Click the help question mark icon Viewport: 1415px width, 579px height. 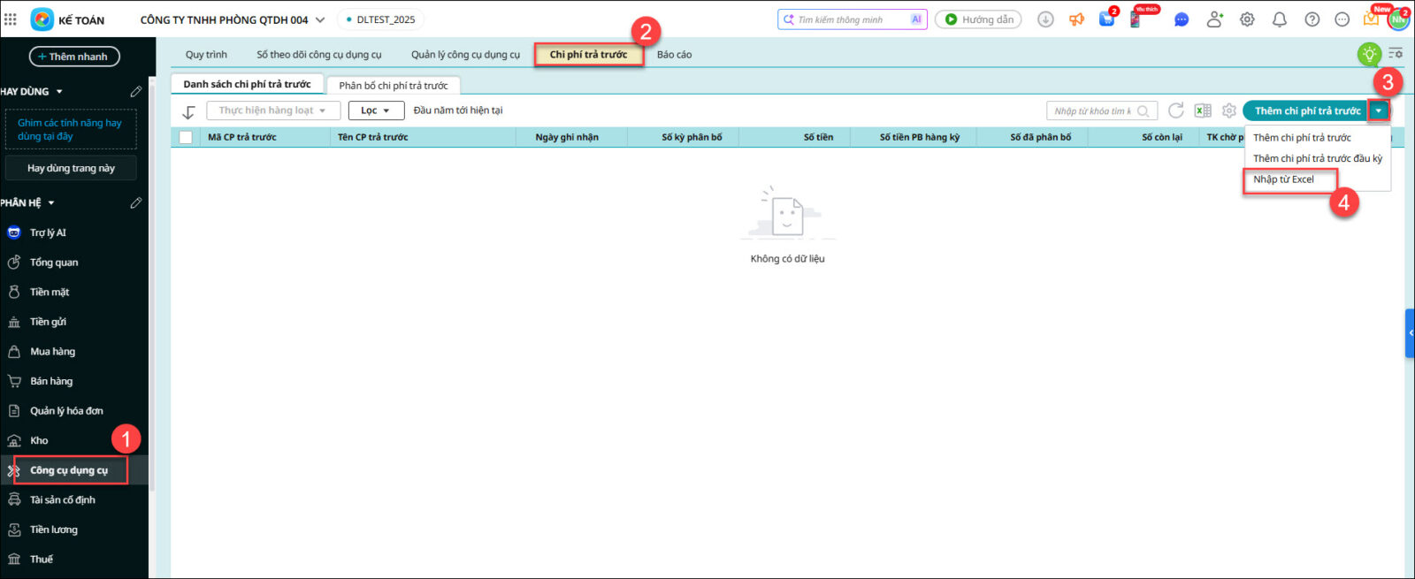(1312, 19)
